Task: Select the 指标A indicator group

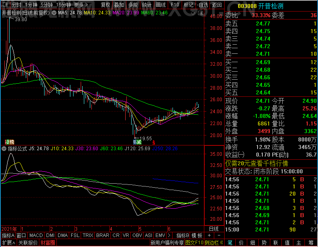Action: point(8,235)
